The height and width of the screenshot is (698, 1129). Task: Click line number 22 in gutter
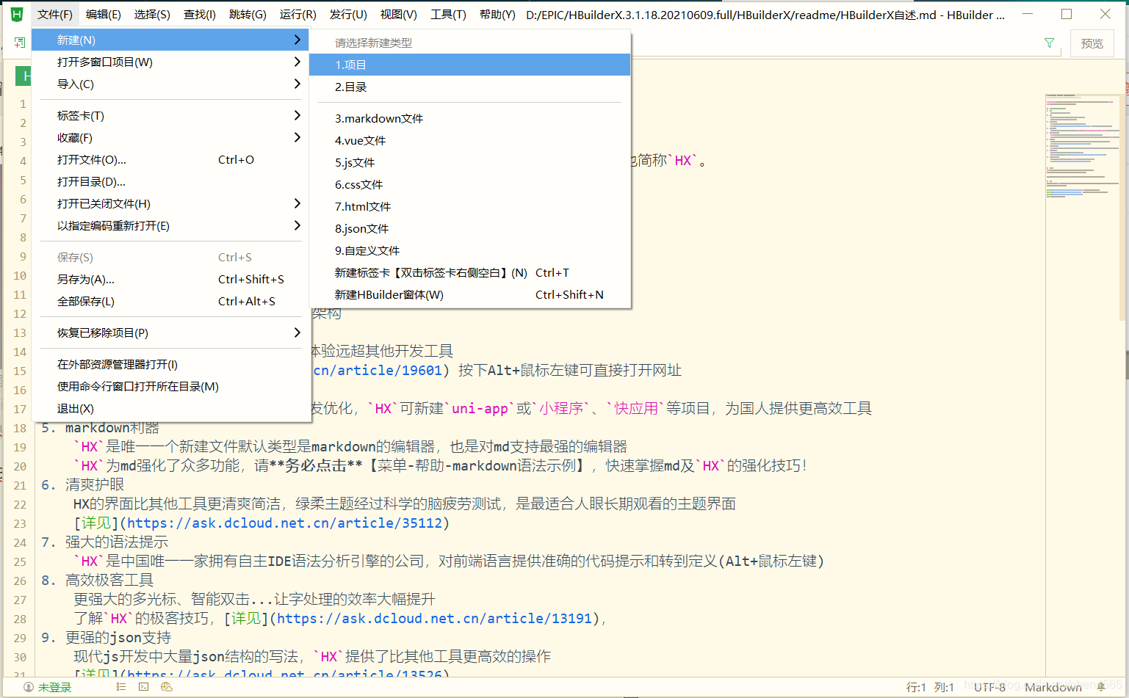coord(20,504)
